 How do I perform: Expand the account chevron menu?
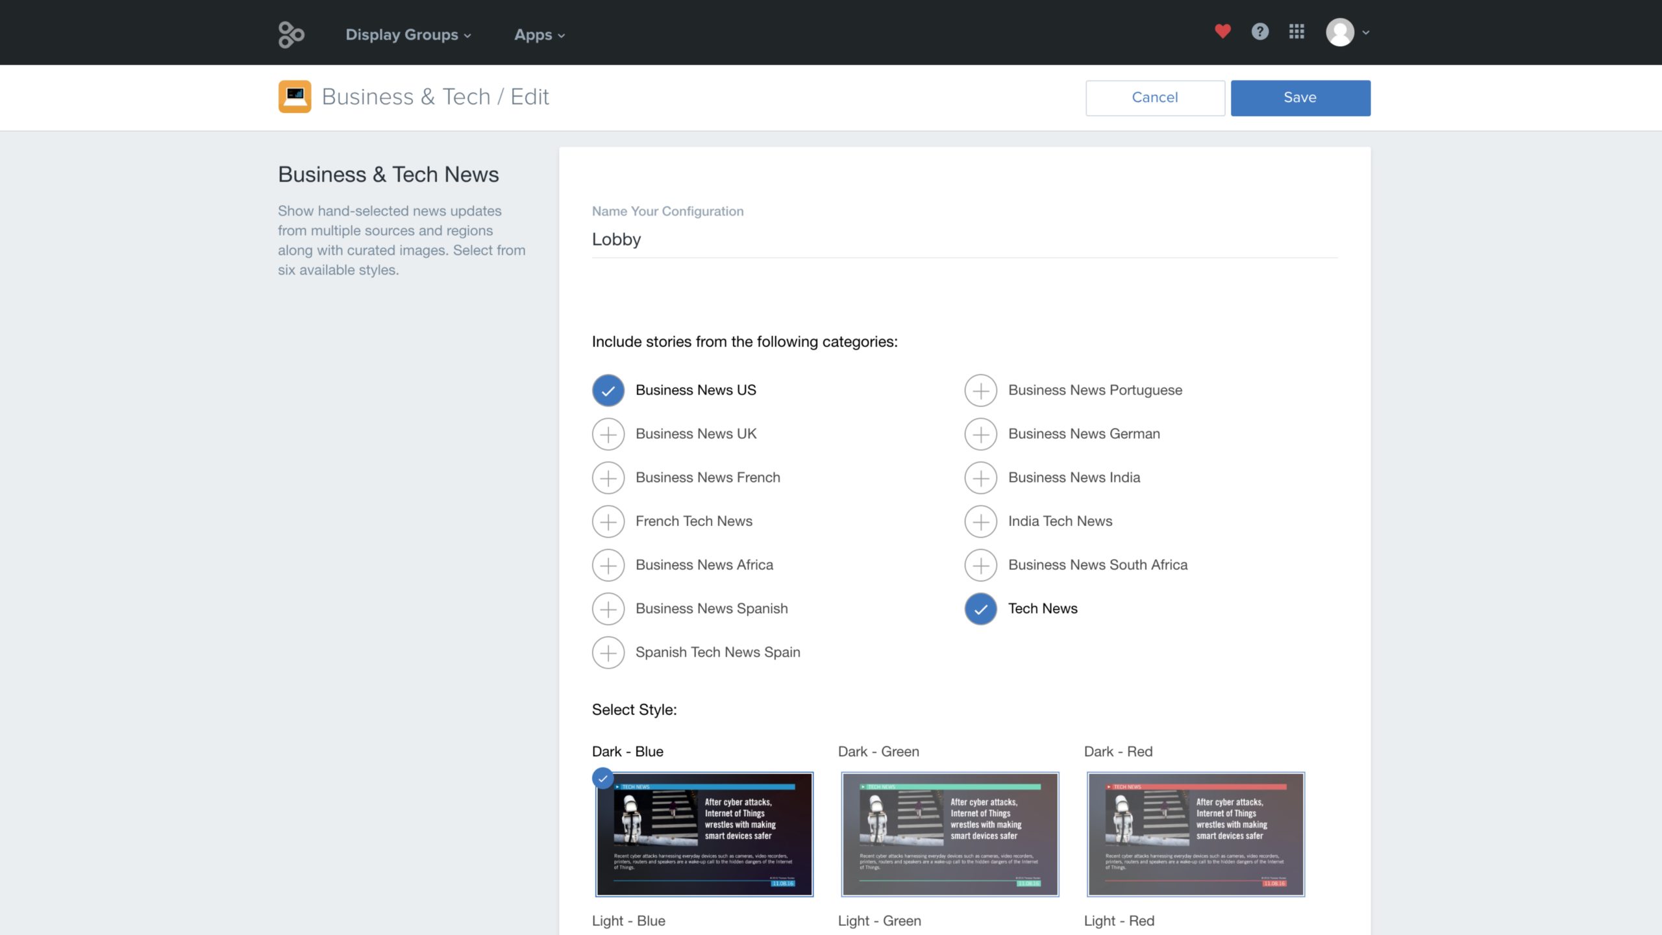[x=1366, y=32]
